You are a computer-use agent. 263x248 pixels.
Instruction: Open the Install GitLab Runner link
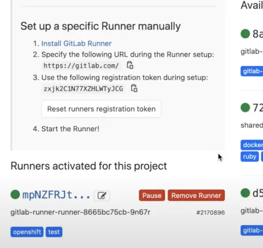pyautogui.click(x=76, y=44)
